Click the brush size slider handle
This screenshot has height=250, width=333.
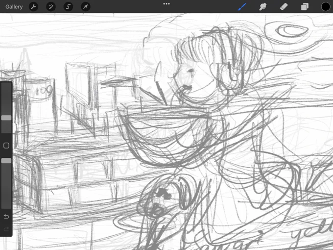(6, 118)
